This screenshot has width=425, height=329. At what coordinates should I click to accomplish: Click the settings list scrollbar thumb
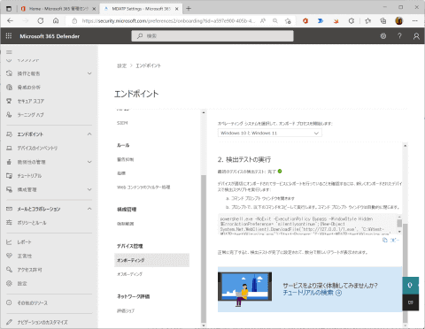pos(204,249)
